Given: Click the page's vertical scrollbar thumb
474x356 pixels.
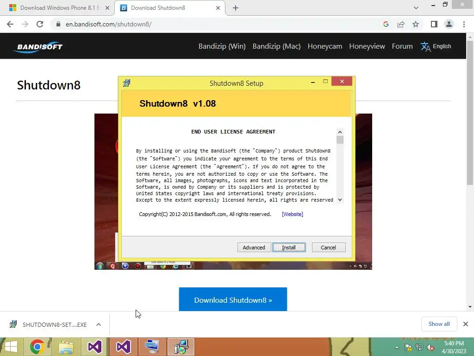Looking at the screenshot, I should 470,112.
